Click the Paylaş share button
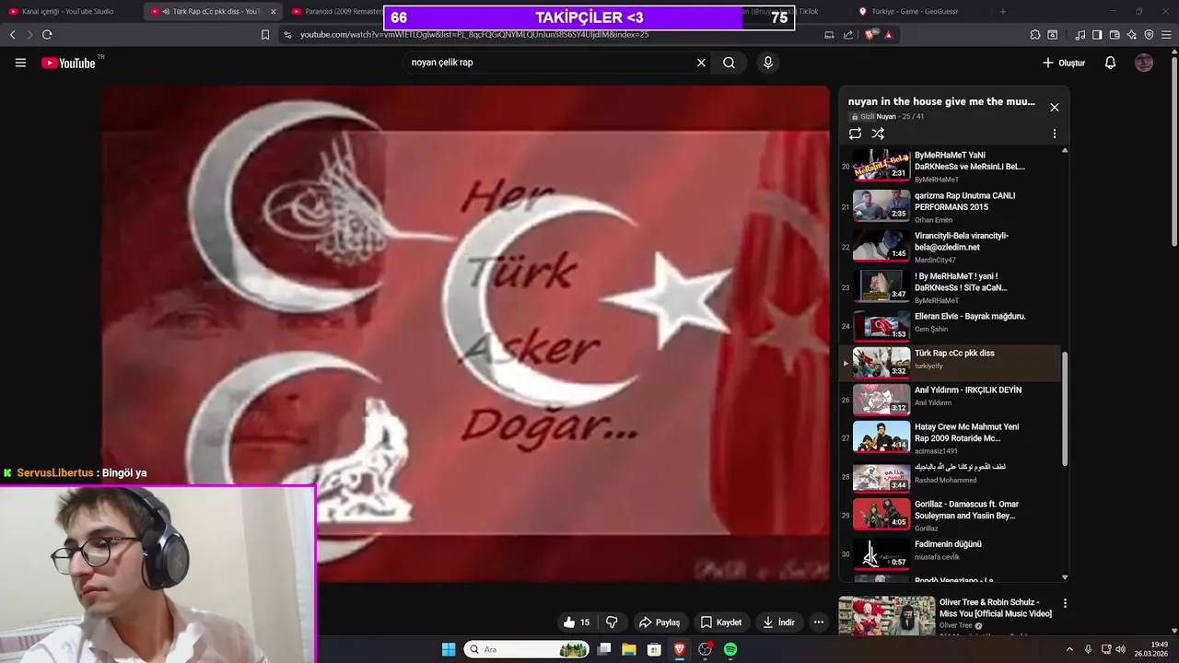 tap(660, 622)
